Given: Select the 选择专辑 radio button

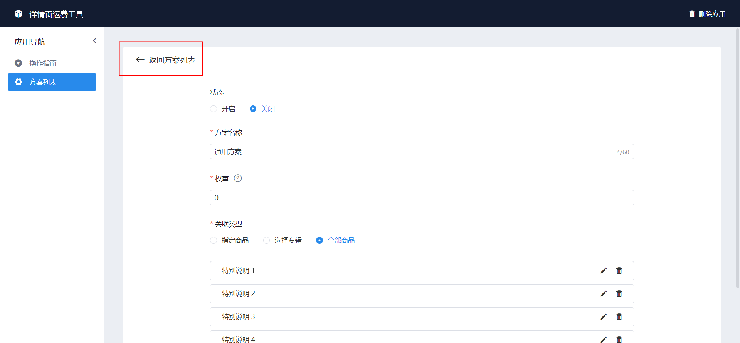Looking at the screenshot, I should pos(266,240).
